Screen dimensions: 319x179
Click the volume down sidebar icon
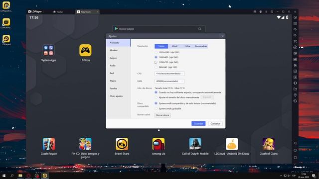point(295,35)
